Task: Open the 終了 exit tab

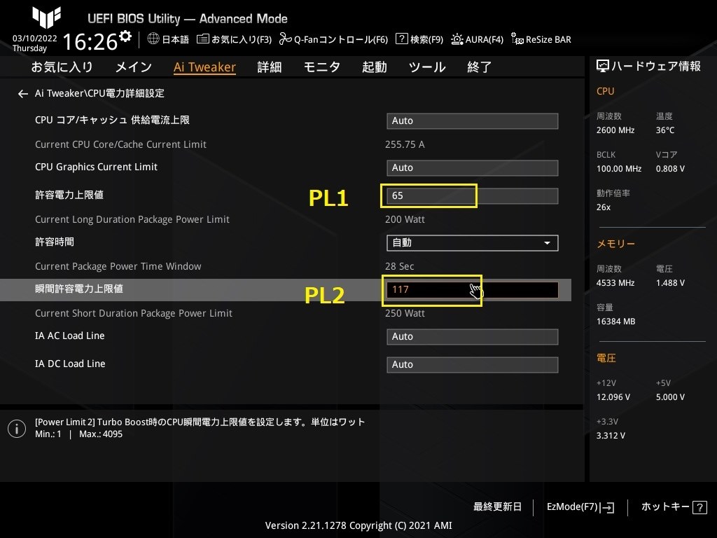Action: pyautogui.click(x=479, y=67)
